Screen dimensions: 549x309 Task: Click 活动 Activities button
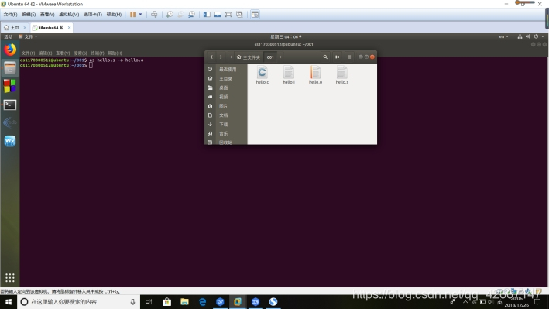pyautogui.click(x=9, y=36)
